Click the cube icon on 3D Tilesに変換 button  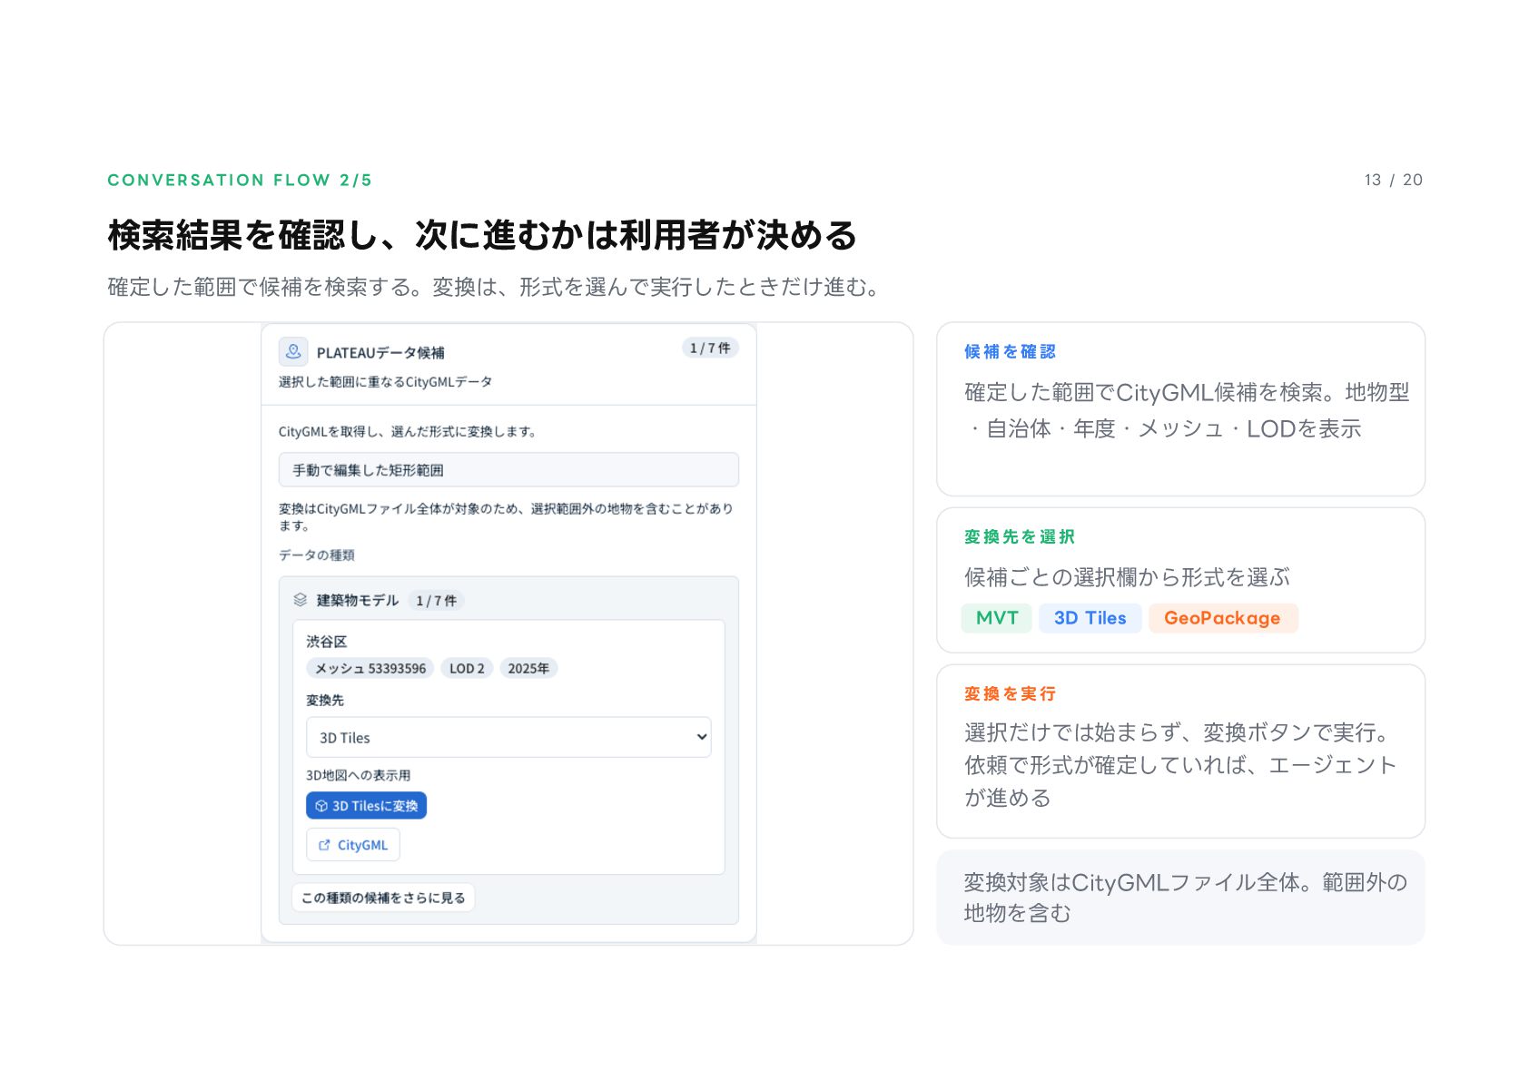tap(321, 806)
